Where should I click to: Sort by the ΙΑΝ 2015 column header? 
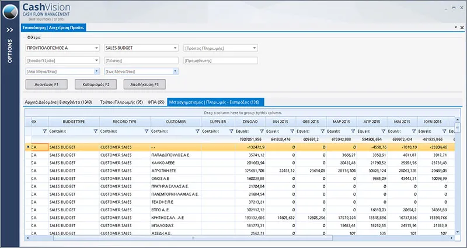tap(281, 122)
